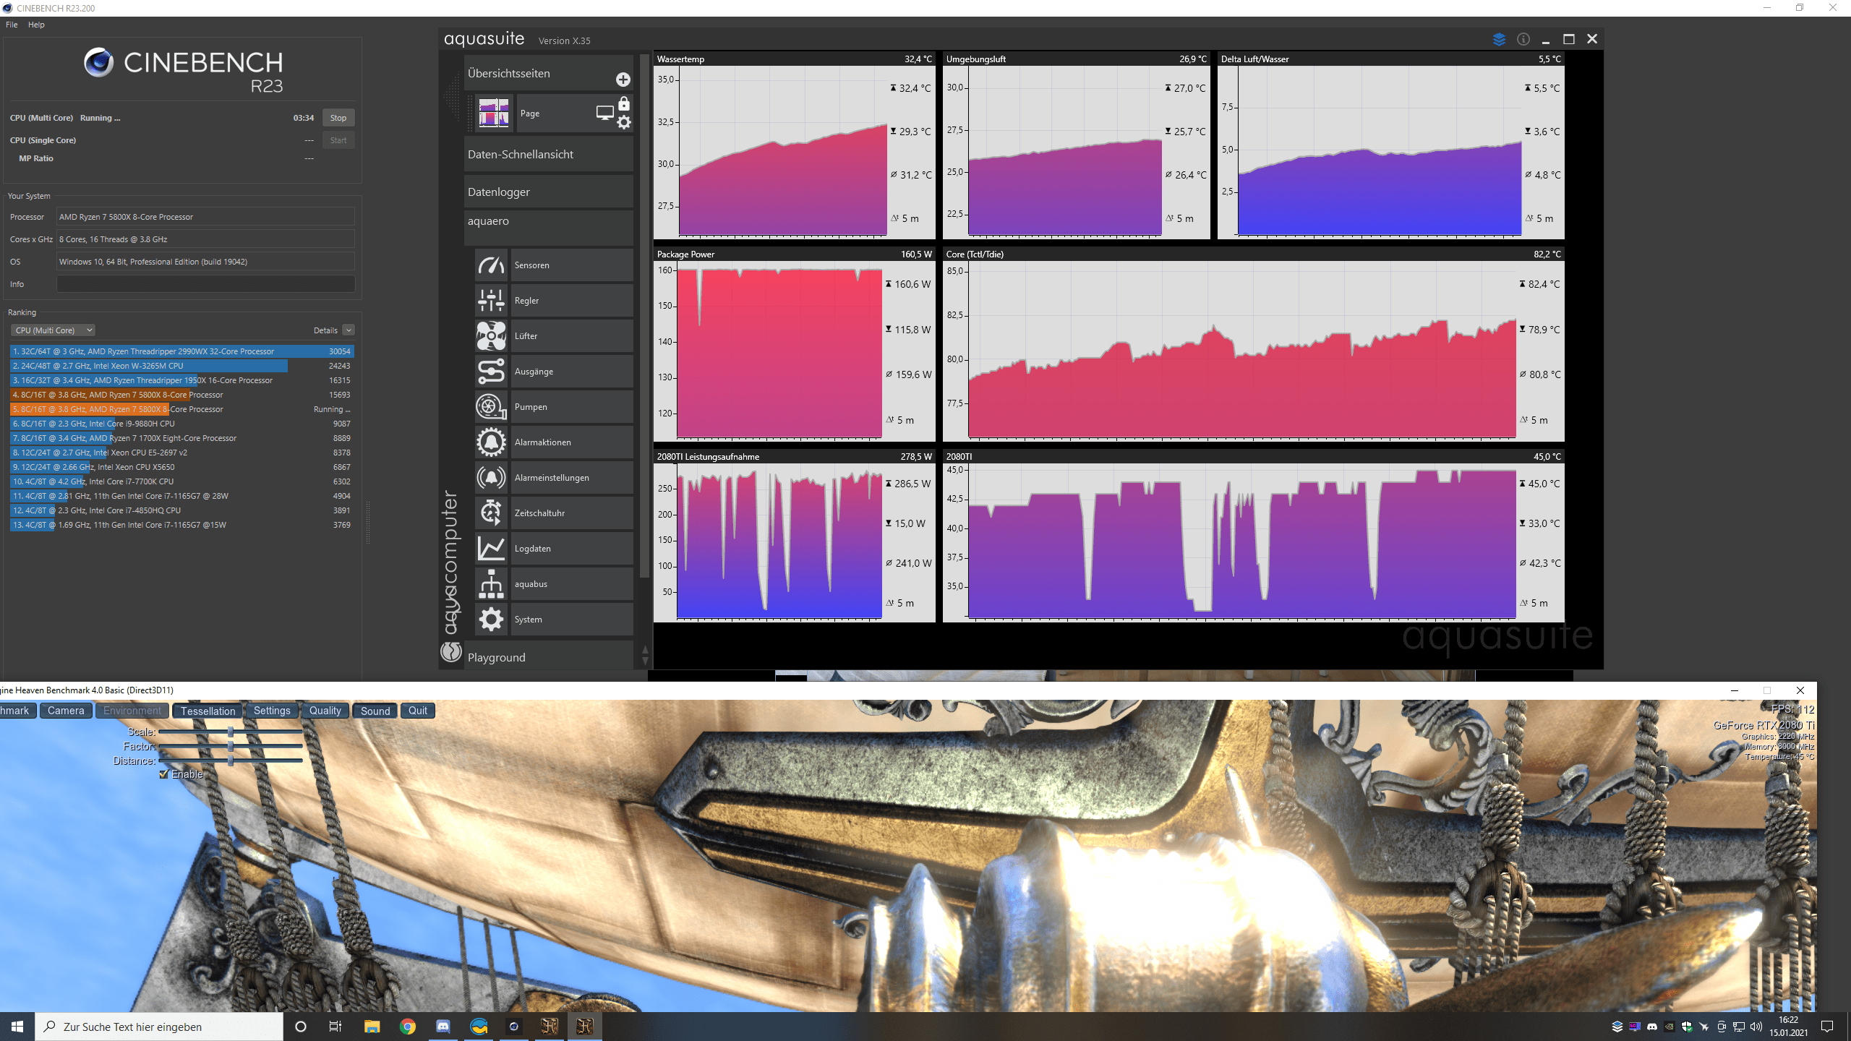1851x1041 pixels.
Task: Expand the Datenlogger section
Action: click(x=548, y=192)
